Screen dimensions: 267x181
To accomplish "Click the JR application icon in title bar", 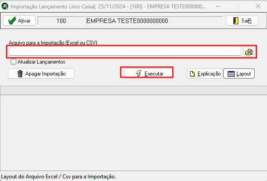I will click(5, 6).
